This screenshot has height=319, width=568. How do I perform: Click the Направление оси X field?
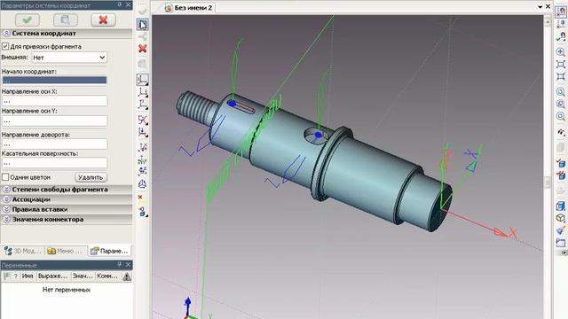[x=54, y=100]
